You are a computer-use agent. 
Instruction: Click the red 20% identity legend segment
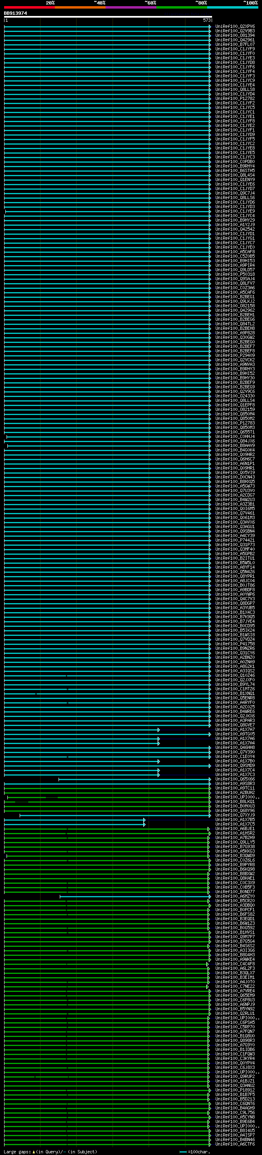29,7
